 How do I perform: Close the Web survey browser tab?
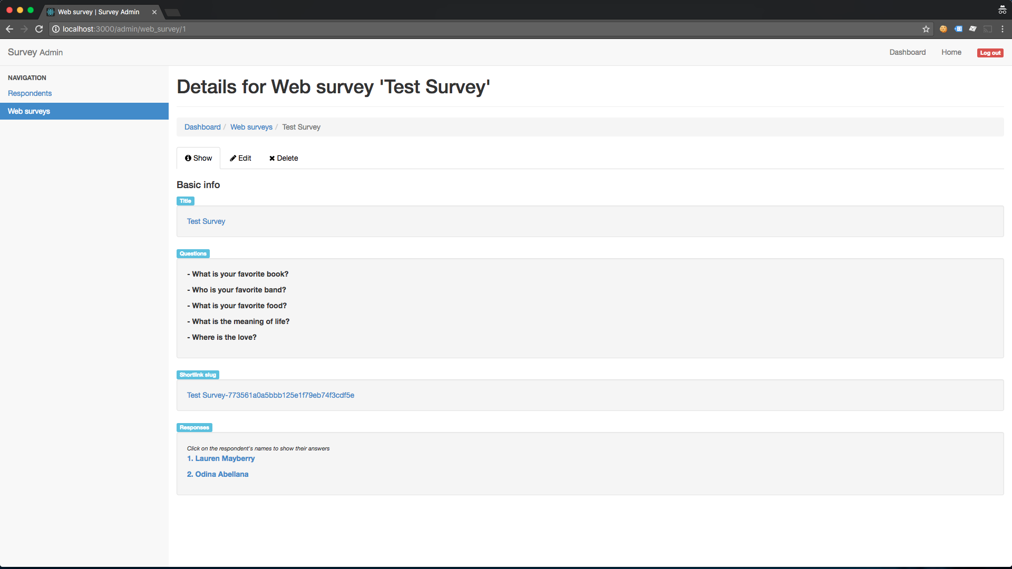154,12
